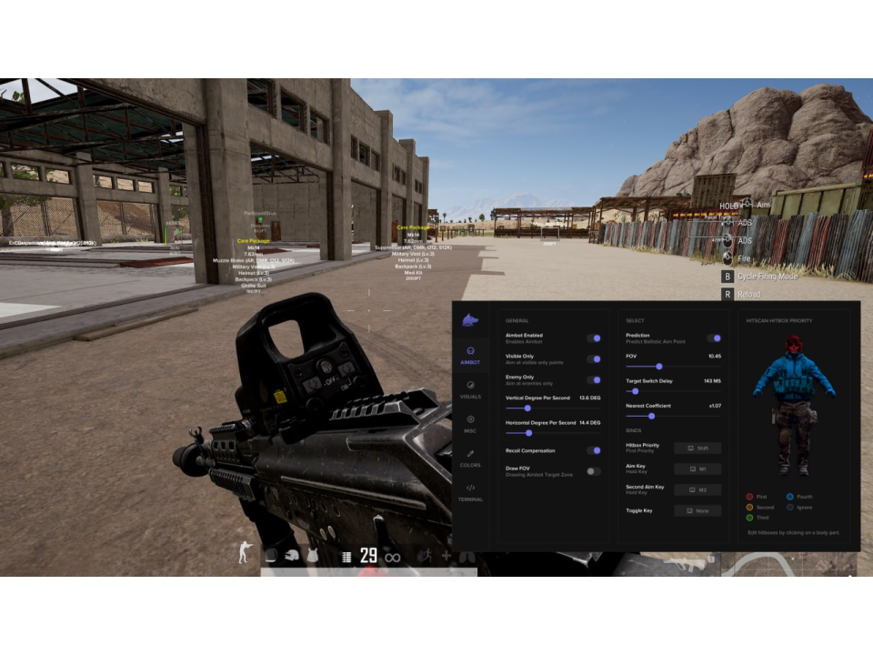Toggle the Visible Only switch
The image size is (873, 655).
(594, 359)
